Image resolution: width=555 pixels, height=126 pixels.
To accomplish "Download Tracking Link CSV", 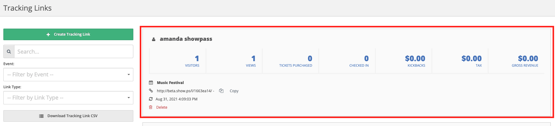I will pos(68,116).
